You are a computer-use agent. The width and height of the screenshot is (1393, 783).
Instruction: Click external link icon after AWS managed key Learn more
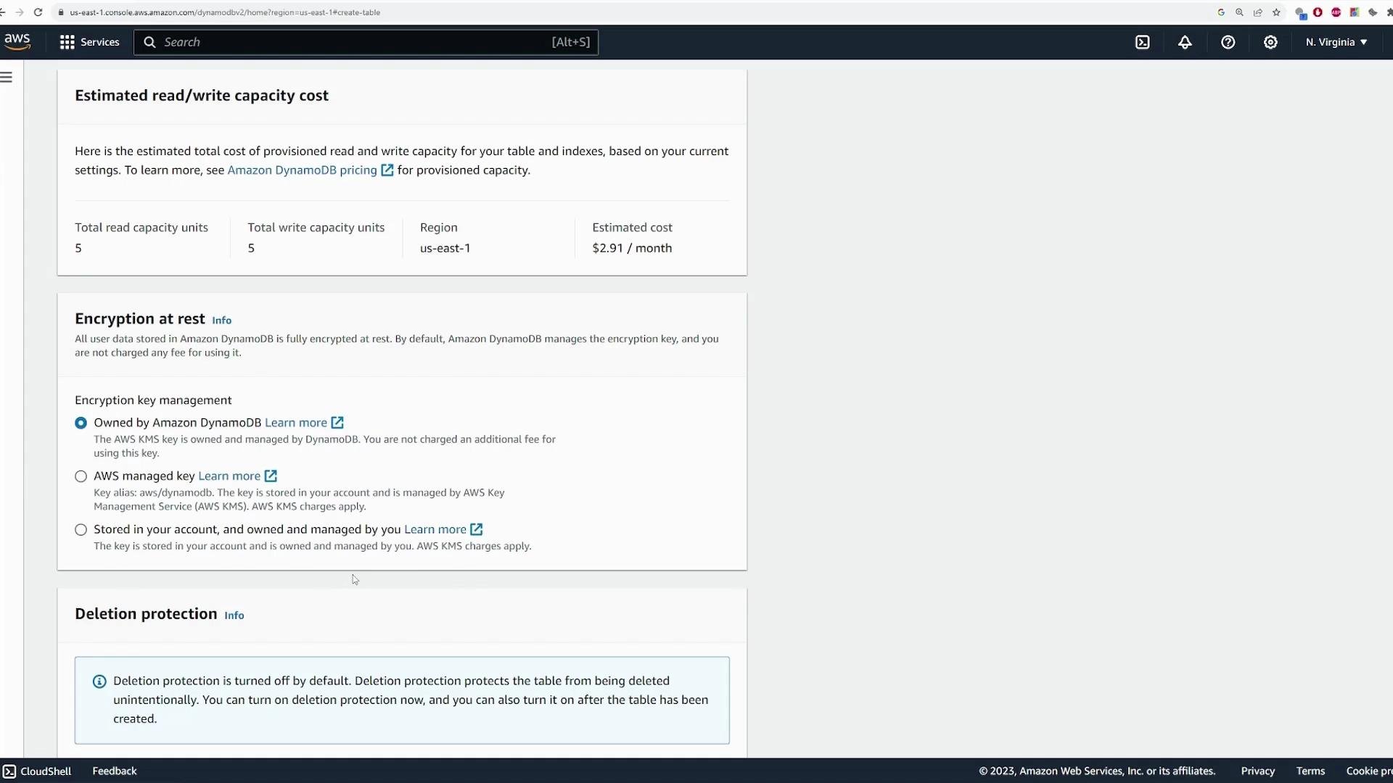point(271,476)
